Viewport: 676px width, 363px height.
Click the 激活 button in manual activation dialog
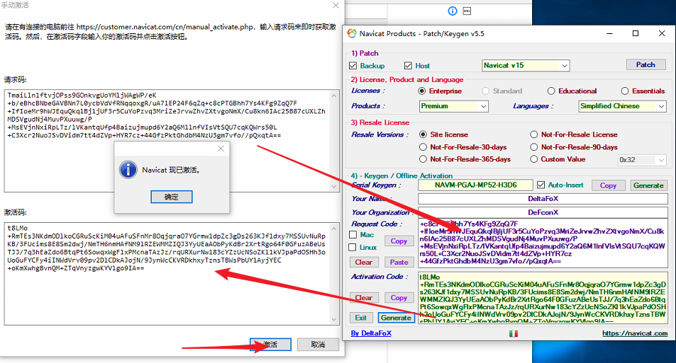tap(270, 345)
